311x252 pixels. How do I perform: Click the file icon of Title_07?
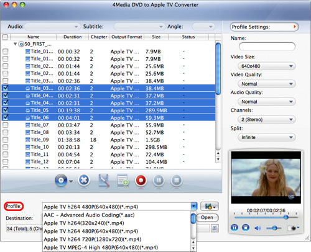point(27,125)
